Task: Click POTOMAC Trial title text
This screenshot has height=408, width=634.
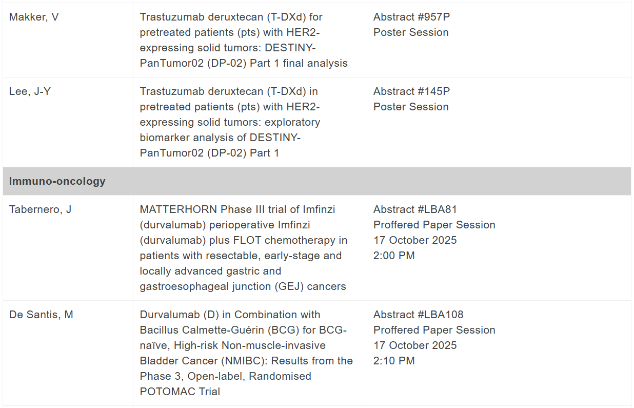Action: point(180,392)
